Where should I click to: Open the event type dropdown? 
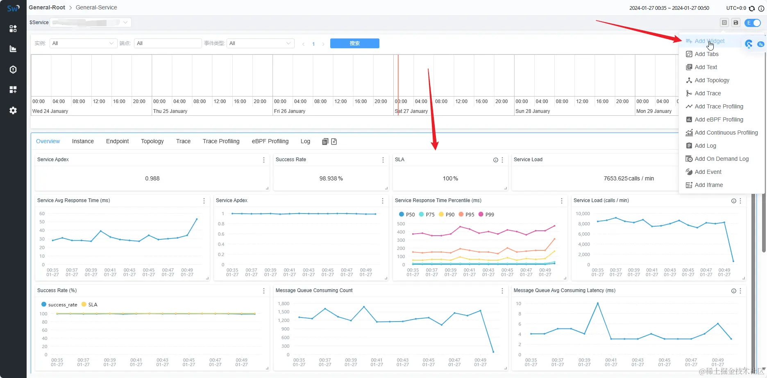point(260,43)
